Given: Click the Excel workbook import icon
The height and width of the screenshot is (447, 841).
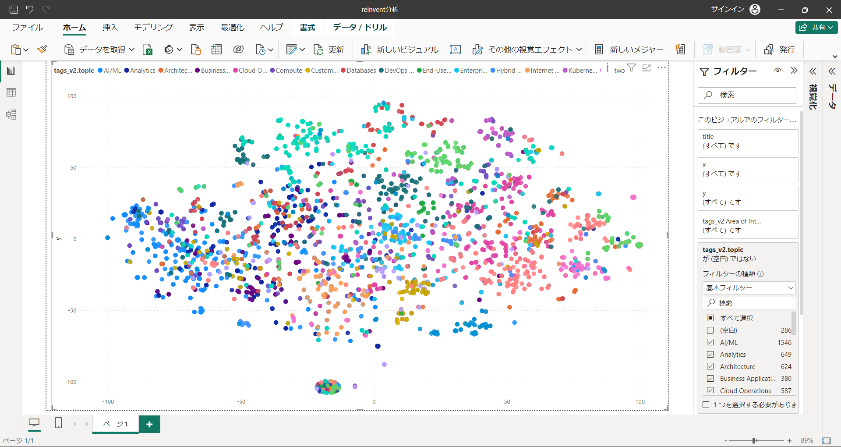Looking at the screenshot, I should (x=148, y=50).
